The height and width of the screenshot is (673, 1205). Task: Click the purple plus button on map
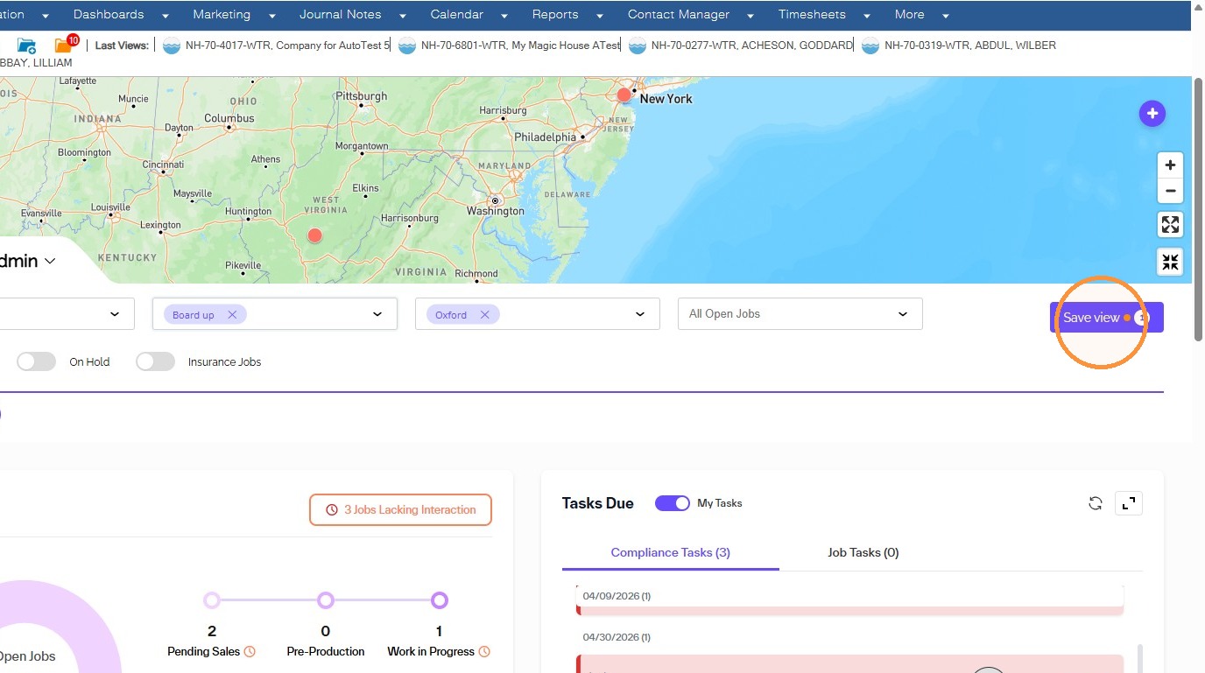coord(1152,113)
